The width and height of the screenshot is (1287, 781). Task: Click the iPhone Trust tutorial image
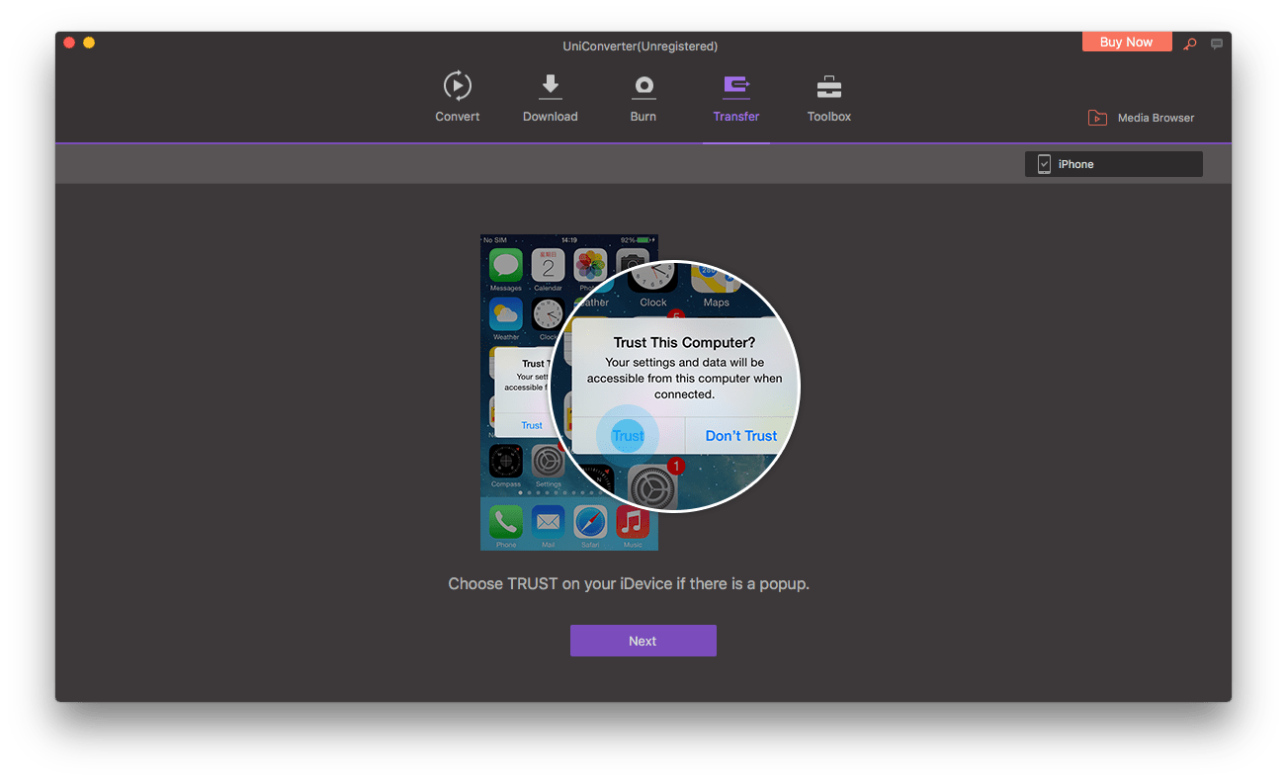(x=639, y=391)
